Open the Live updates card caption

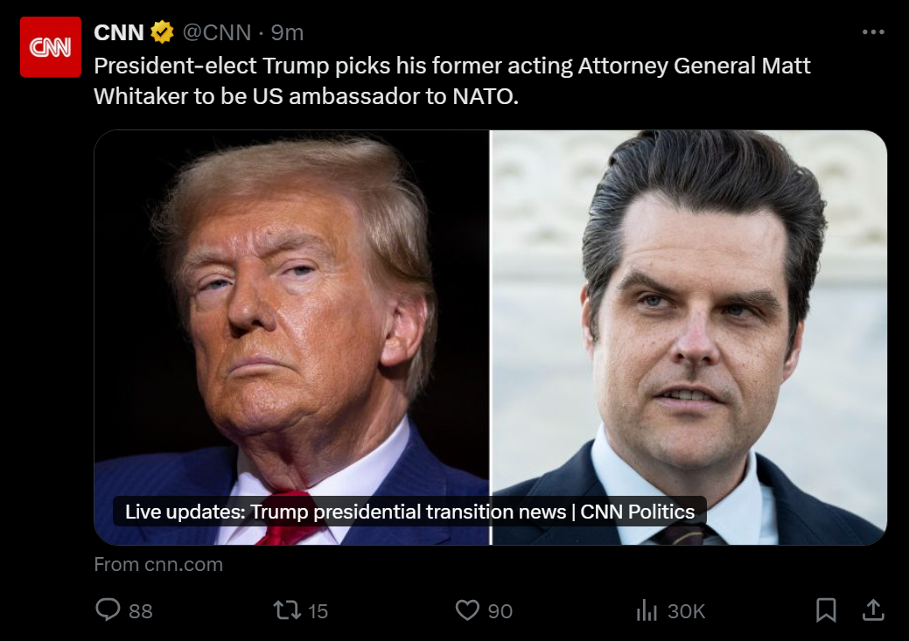pyautogui.click(x=409, y=512)
